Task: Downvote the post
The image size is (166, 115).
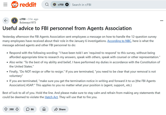Action: (17, 109)
